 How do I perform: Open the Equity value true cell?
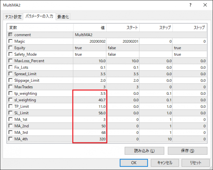click(90, 48)
